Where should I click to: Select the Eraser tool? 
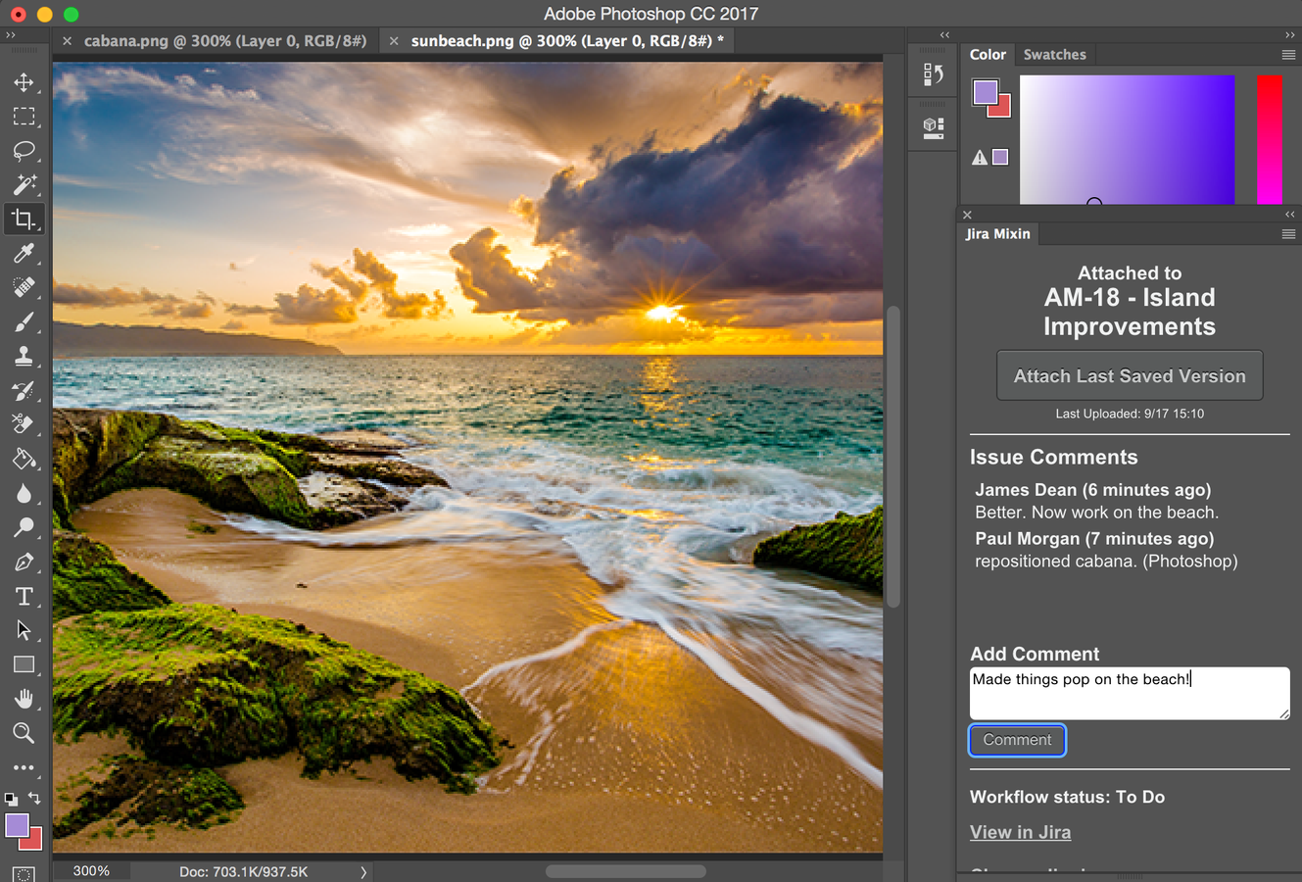[24, 424]
